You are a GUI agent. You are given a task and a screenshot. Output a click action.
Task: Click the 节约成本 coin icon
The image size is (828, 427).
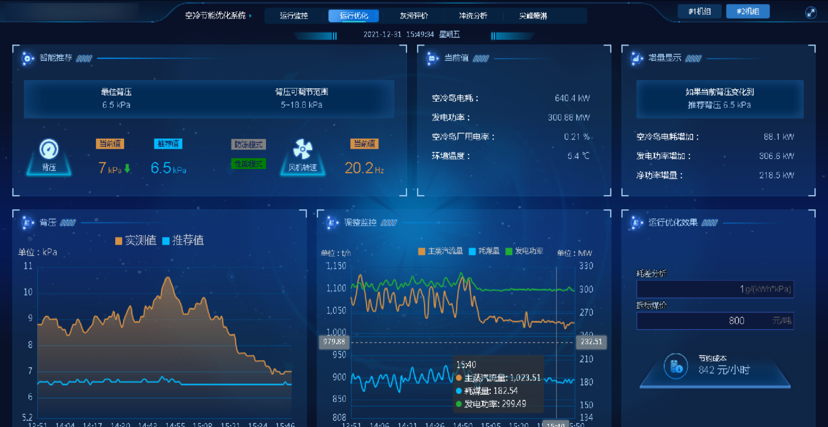pos(675,366)
